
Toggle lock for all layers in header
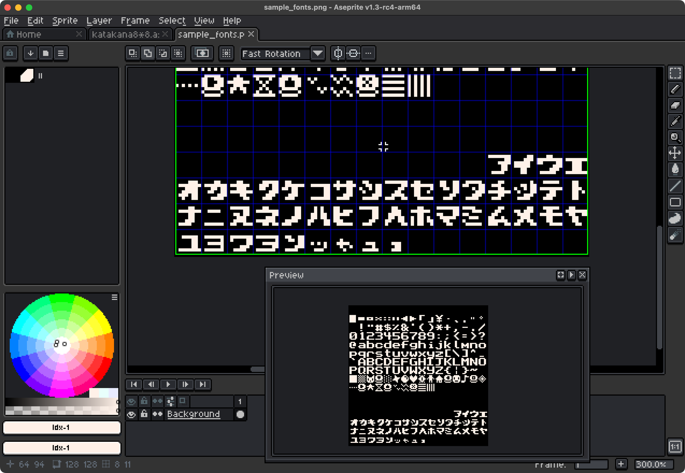(x=144, y=401)
